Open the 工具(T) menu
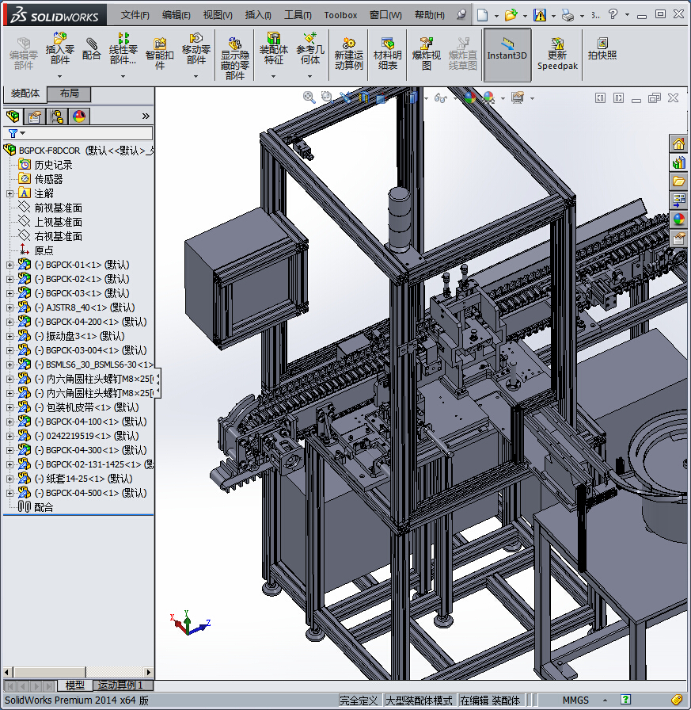The width and height of the screenshot is (691, 710). coord(298,15)
